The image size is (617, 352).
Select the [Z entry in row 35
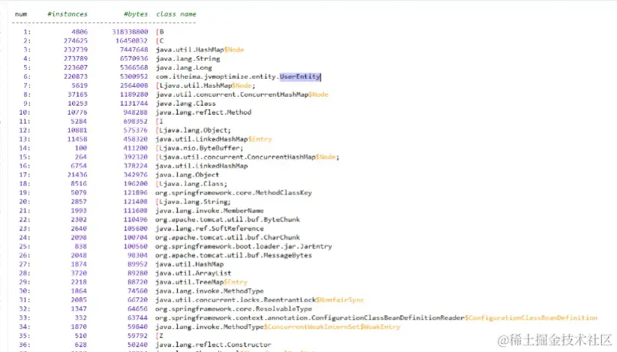[x=159, y=335]
